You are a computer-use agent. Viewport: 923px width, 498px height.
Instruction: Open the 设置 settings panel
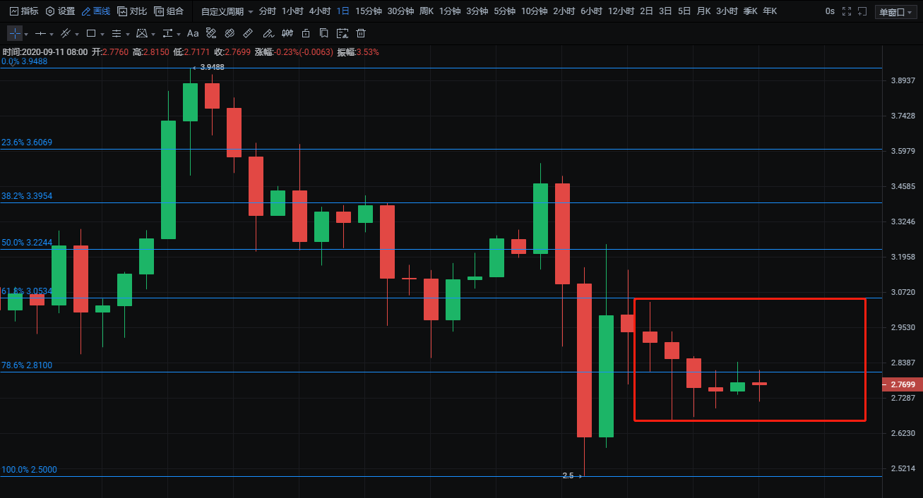tap(61, 11)
